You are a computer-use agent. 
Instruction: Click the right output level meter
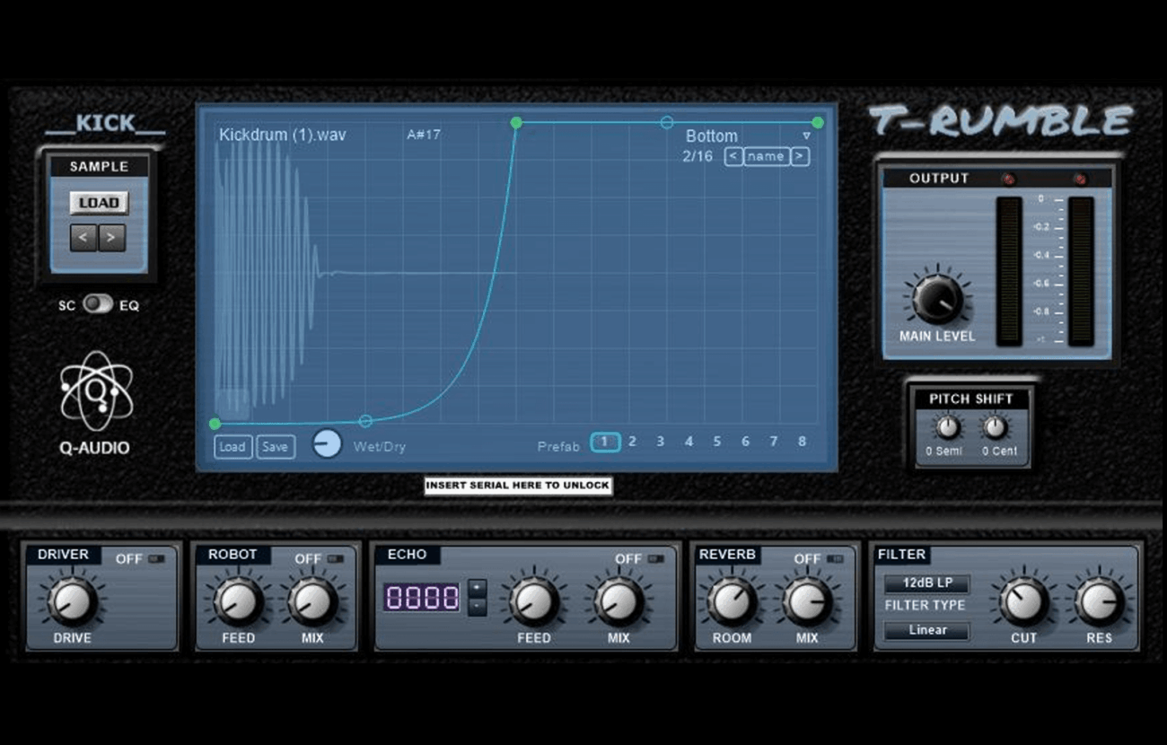pos(1081,271)
